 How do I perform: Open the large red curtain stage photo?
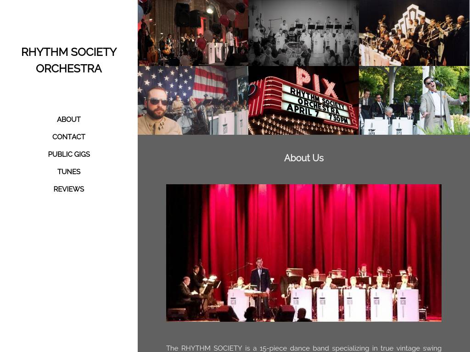[304, 253]
